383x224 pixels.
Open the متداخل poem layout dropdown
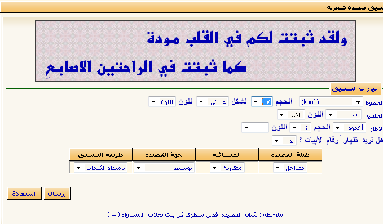coord(290,168)
